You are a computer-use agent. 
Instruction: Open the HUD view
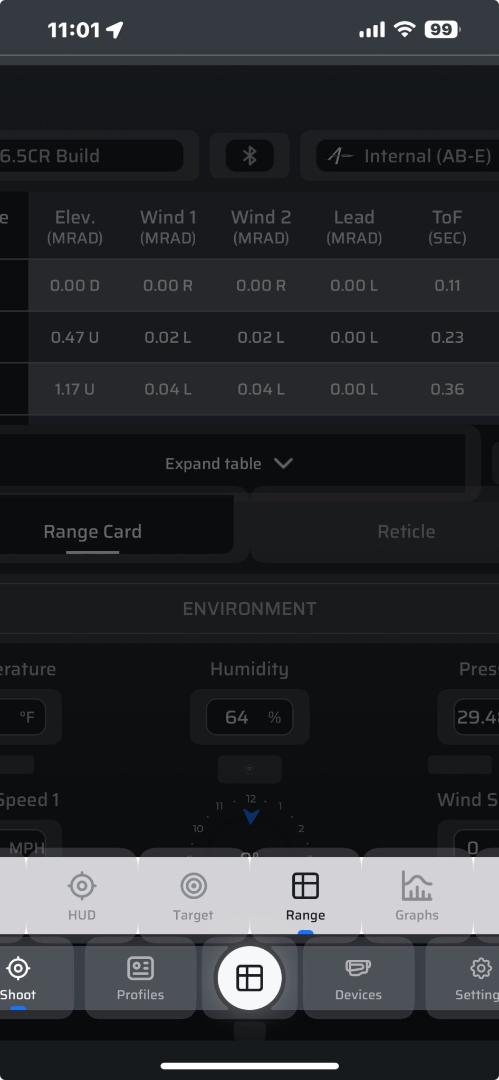[82, 896]
